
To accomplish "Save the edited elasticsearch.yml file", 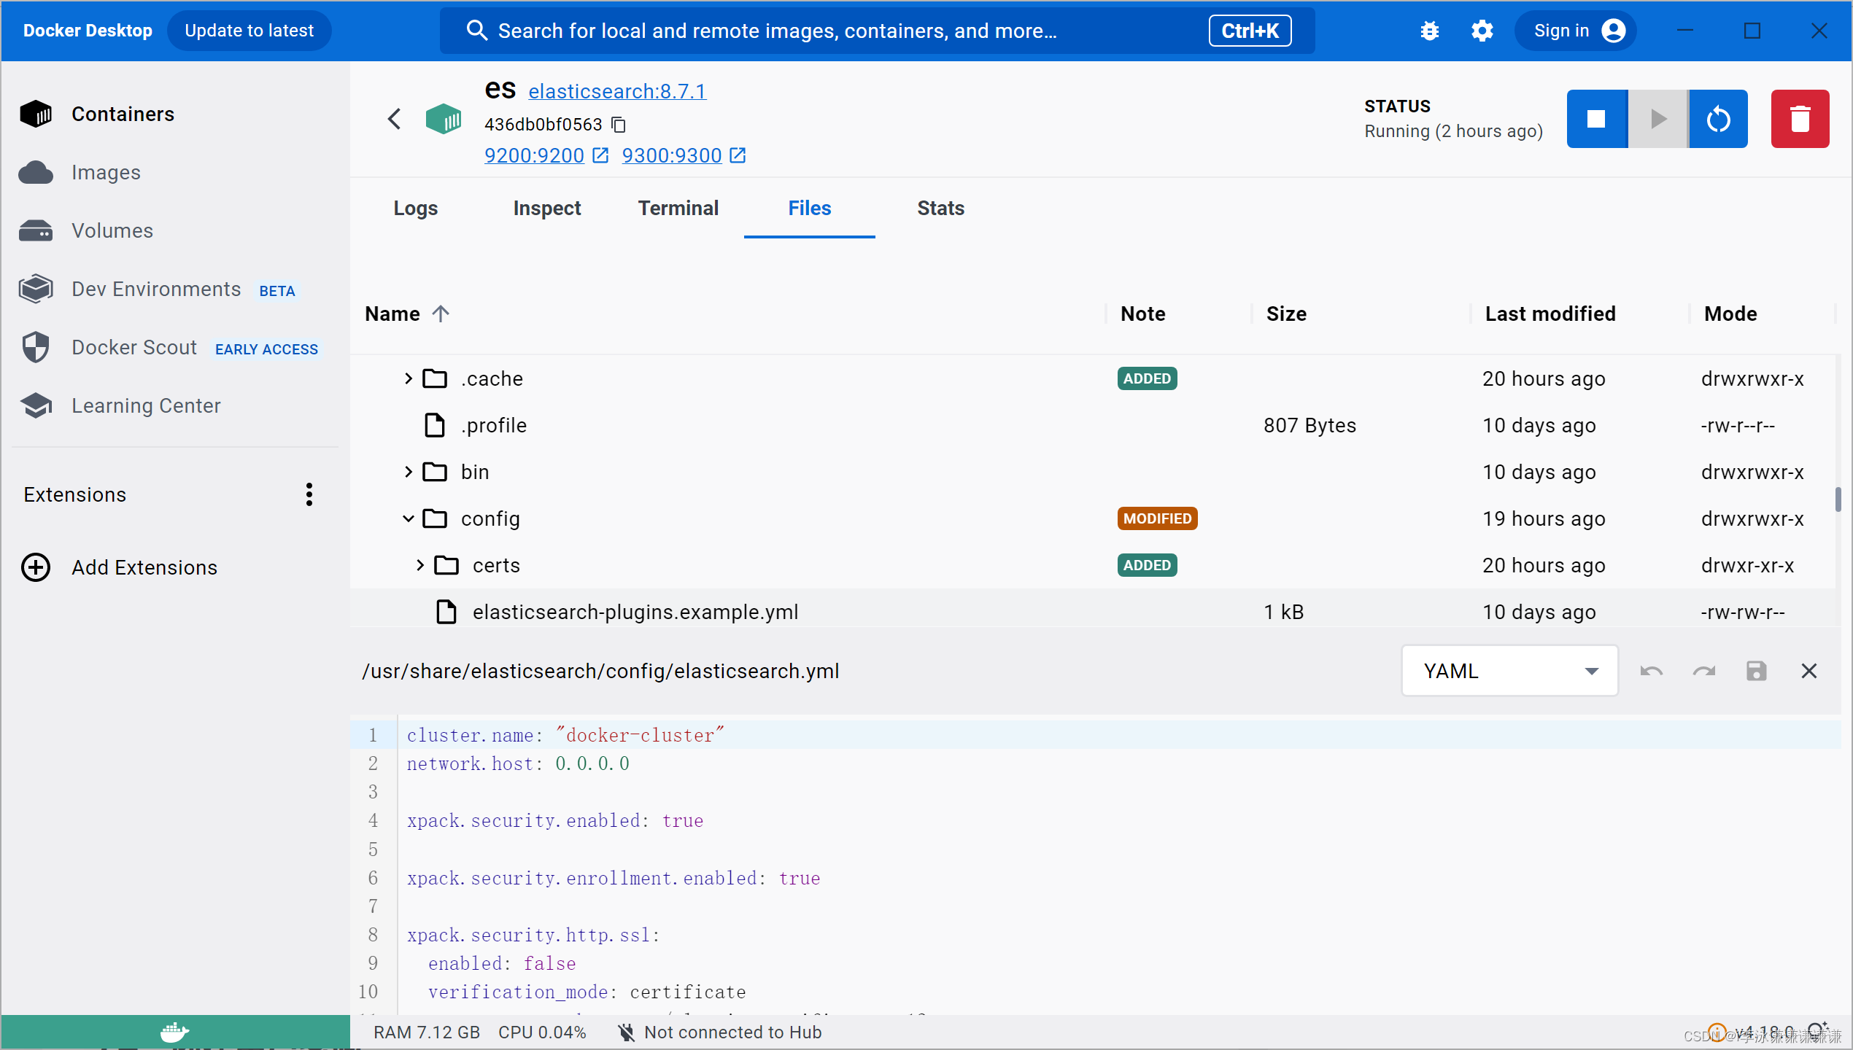I will (1756, 670).
